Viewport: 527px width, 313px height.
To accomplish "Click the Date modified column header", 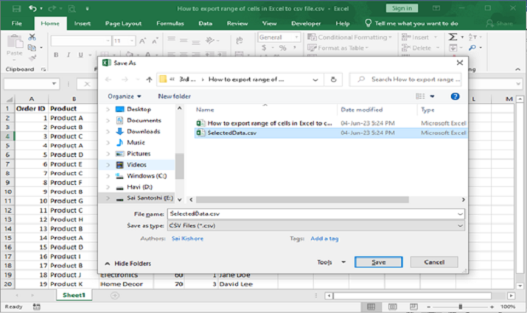I will (x=362, y=110).
